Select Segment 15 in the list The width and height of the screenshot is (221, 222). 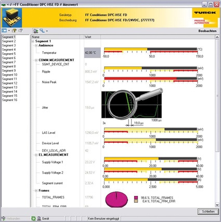pos(9,96)
